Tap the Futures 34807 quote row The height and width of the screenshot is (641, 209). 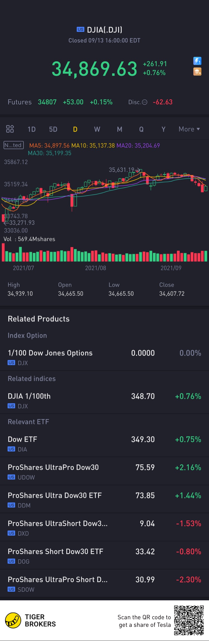coord(60,102)
